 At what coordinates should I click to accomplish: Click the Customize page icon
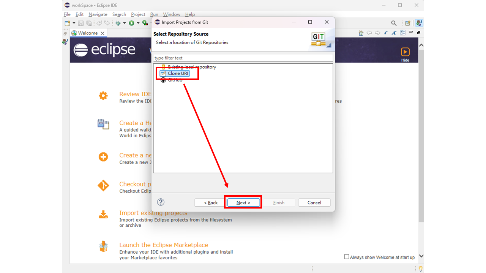[x=402, y=33]
